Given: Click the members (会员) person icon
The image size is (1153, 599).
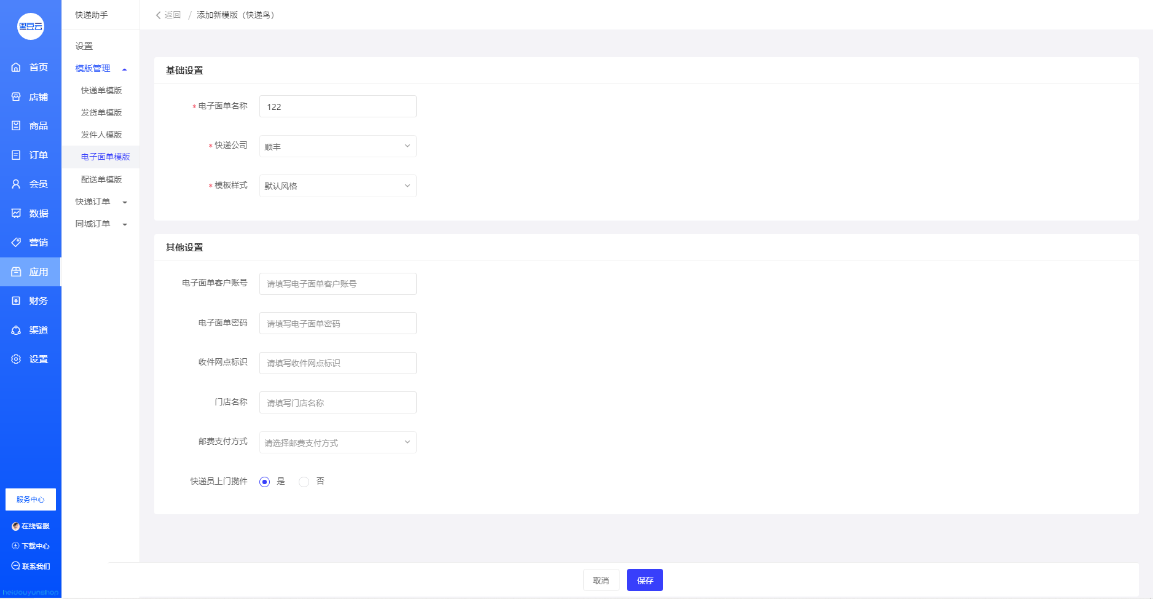Looking at the screenshot, I should point(16,184).
